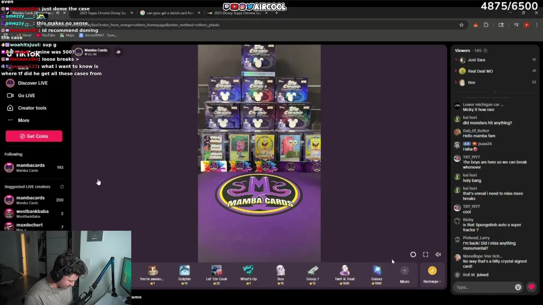Expand More gifts list
Image resolution: width=543 pixels, height=305 pixels.
(x=405, y=274)
